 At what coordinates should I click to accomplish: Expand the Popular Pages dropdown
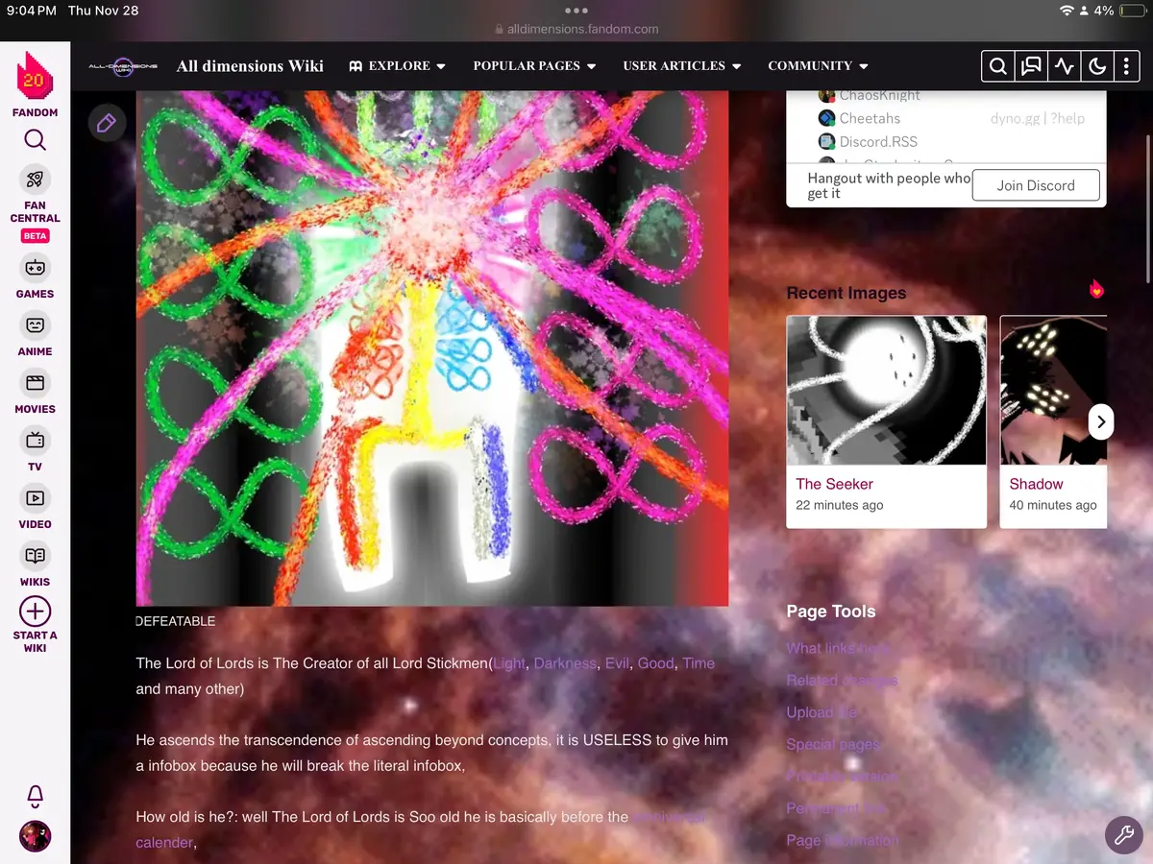[x=534, y=66]
